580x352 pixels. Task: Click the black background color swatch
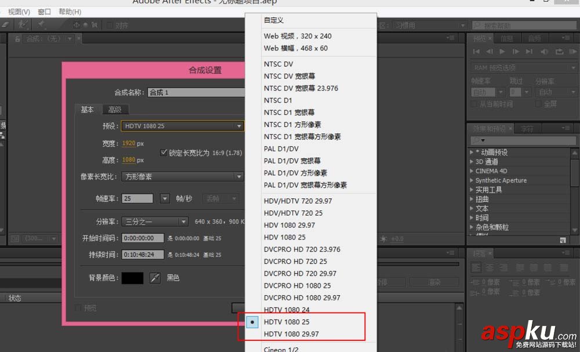point(132,278)
